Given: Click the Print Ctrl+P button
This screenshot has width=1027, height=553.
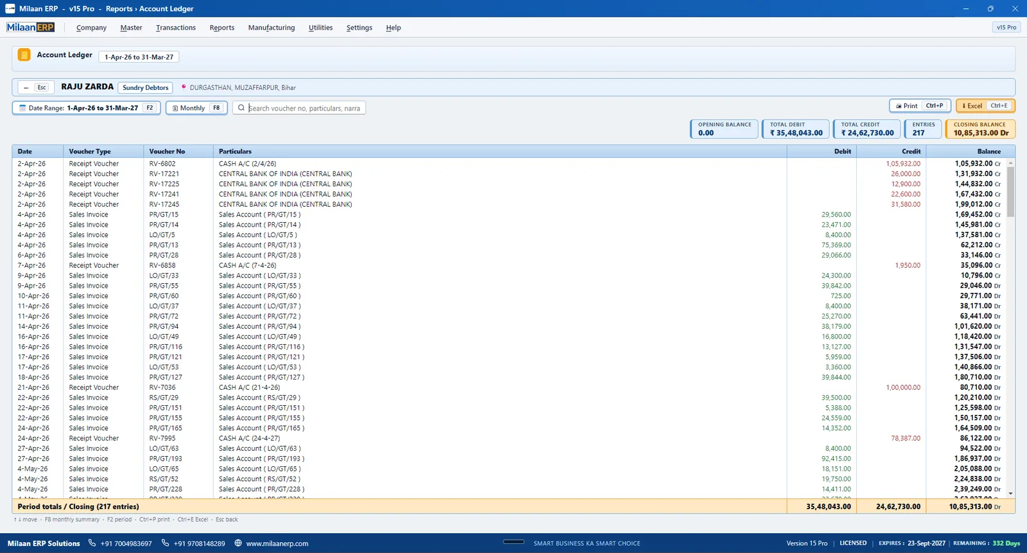Looking at the screenshot, I should 920,106.
